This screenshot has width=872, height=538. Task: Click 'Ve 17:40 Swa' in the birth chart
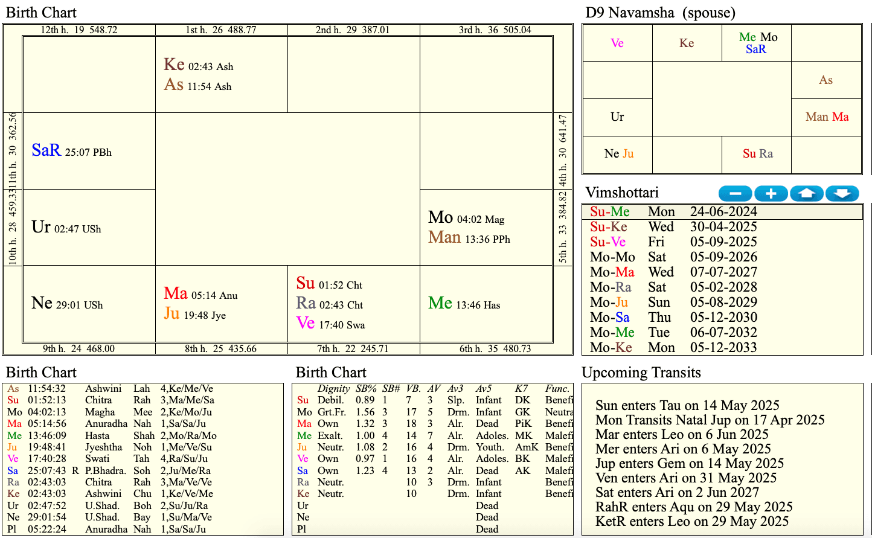coord(330,323)
